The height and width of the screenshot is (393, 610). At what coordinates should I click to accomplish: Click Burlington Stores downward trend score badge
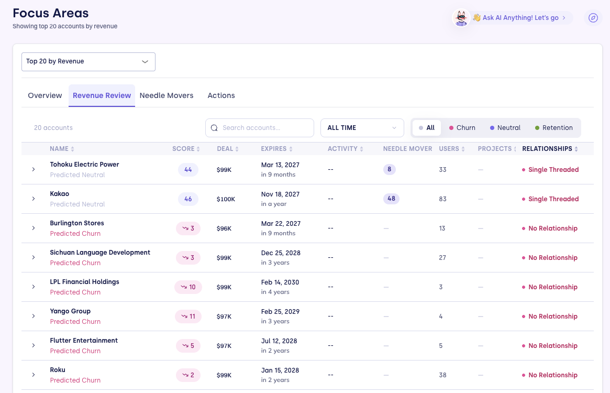188,228
